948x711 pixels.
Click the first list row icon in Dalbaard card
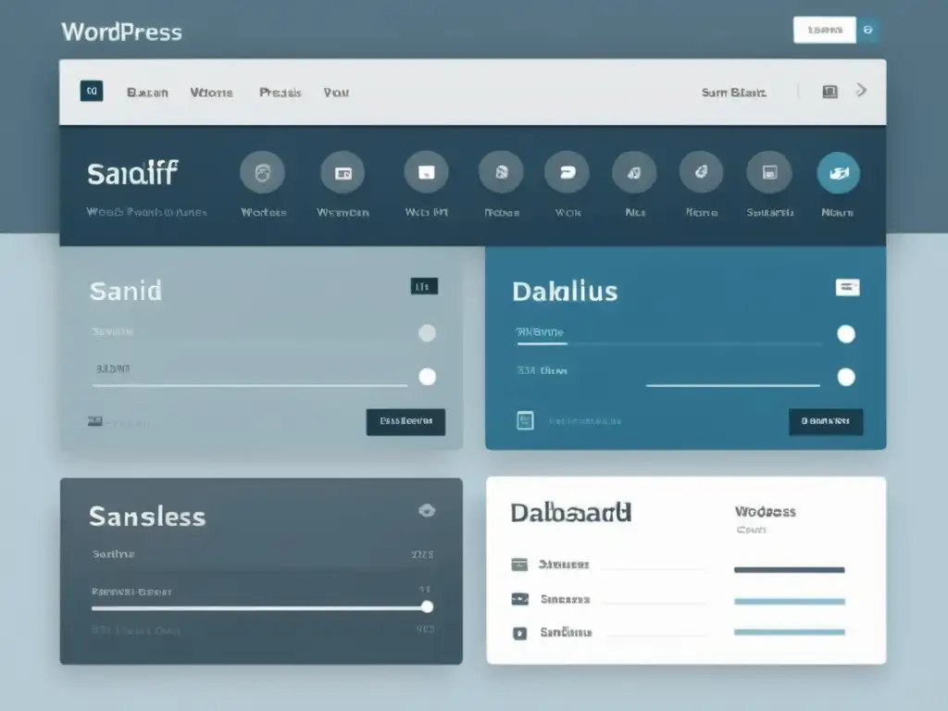coord(519,564)
